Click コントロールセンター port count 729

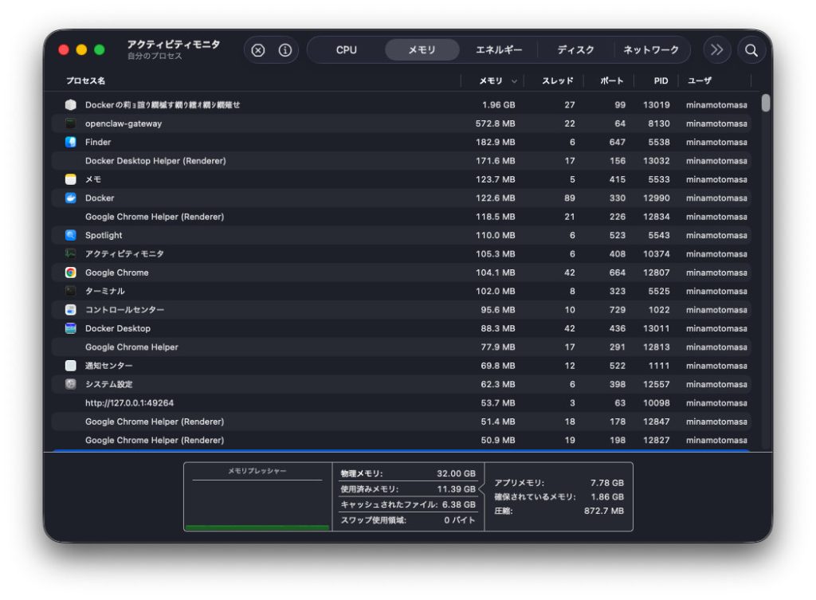618,310
